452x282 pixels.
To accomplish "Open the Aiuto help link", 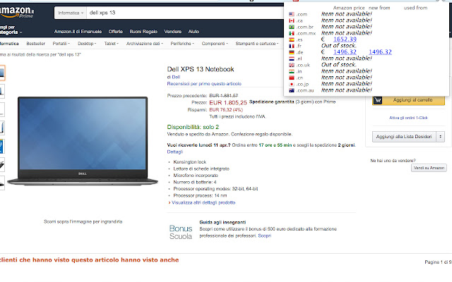I will coord(194,32).
